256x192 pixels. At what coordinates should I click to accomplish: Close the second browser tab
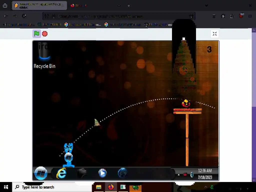click(119, 5)
